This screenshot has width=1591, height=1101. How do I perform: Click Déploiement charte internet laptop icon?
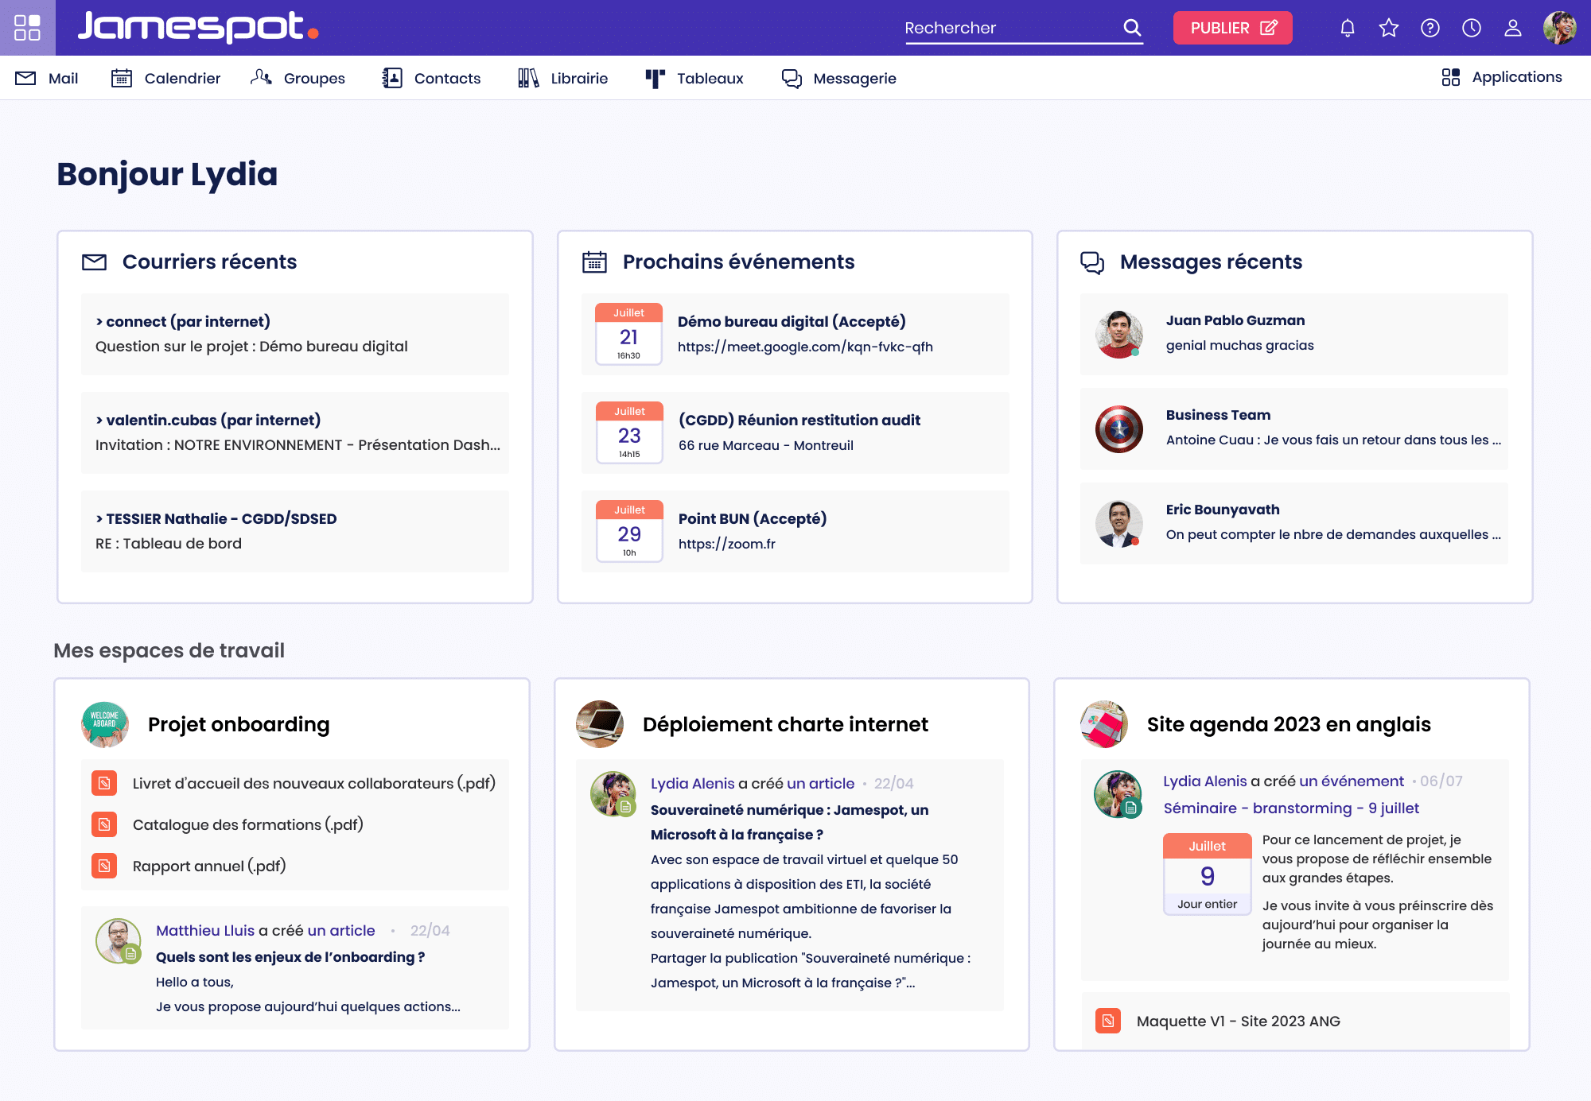click(x=600, y=724)
